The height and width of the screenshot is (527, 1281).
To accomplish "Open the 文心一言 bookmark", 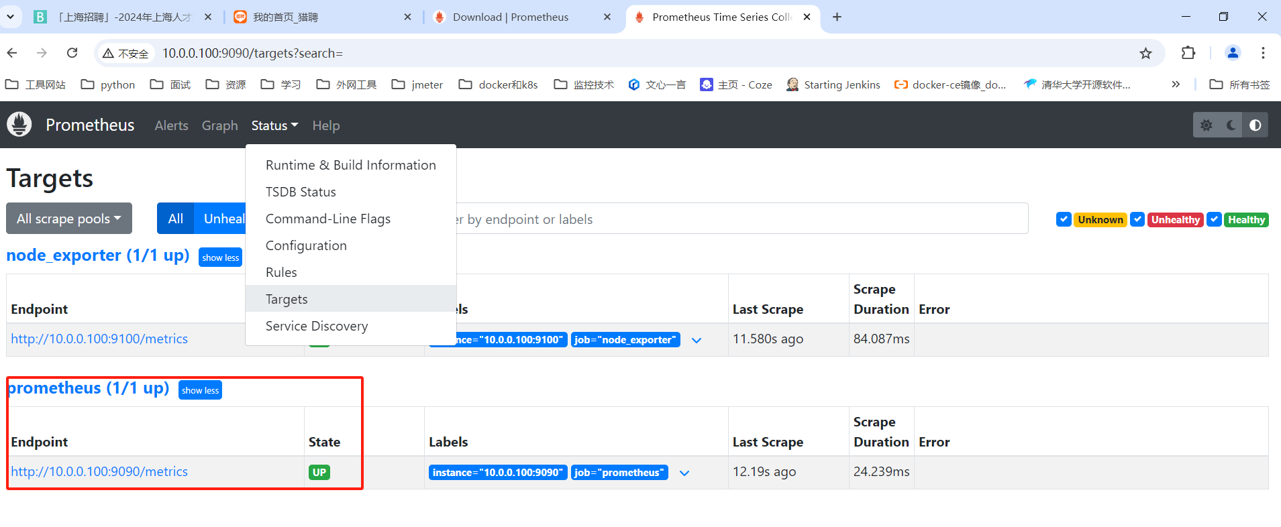I will [657, 84].
